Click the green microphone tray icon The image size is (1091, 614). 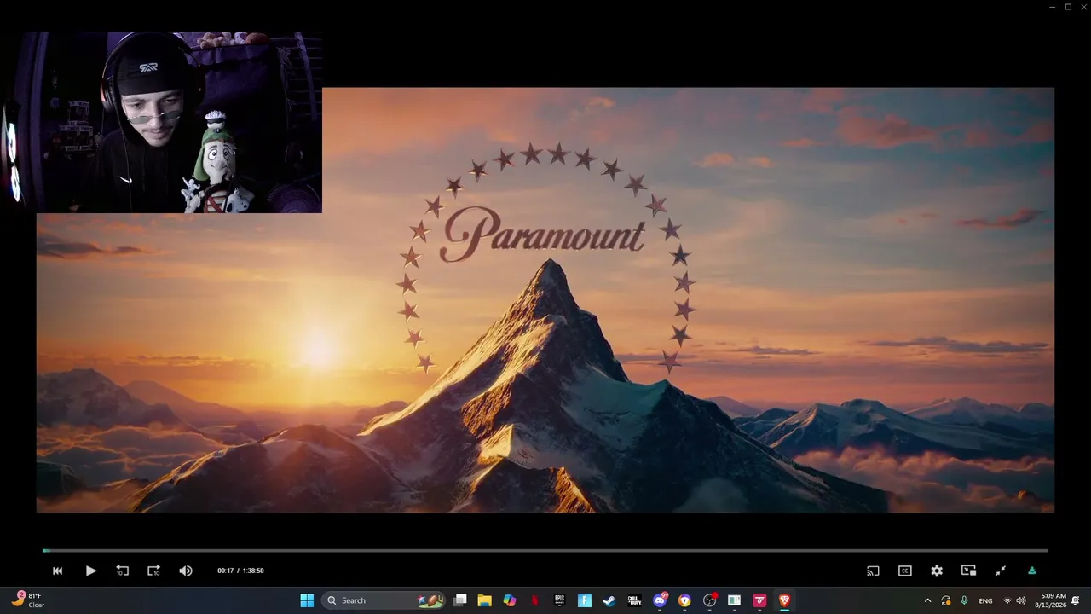(x=964, y=600)
